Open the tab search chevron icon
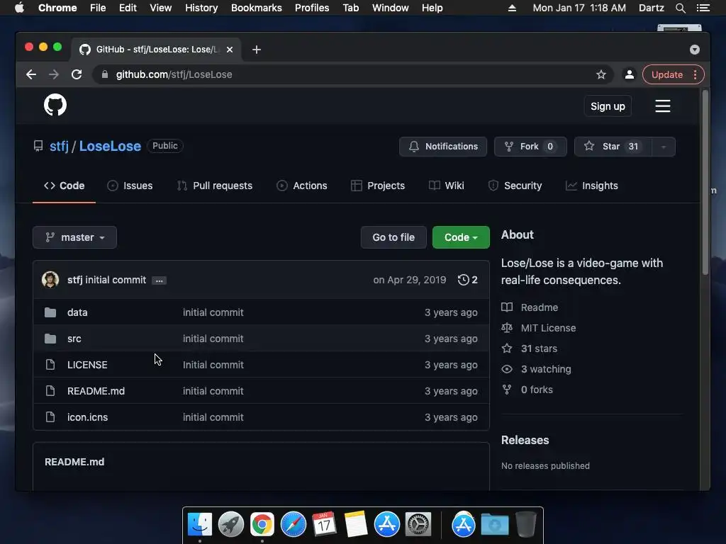726x544 pixels. tap(695, 50)
